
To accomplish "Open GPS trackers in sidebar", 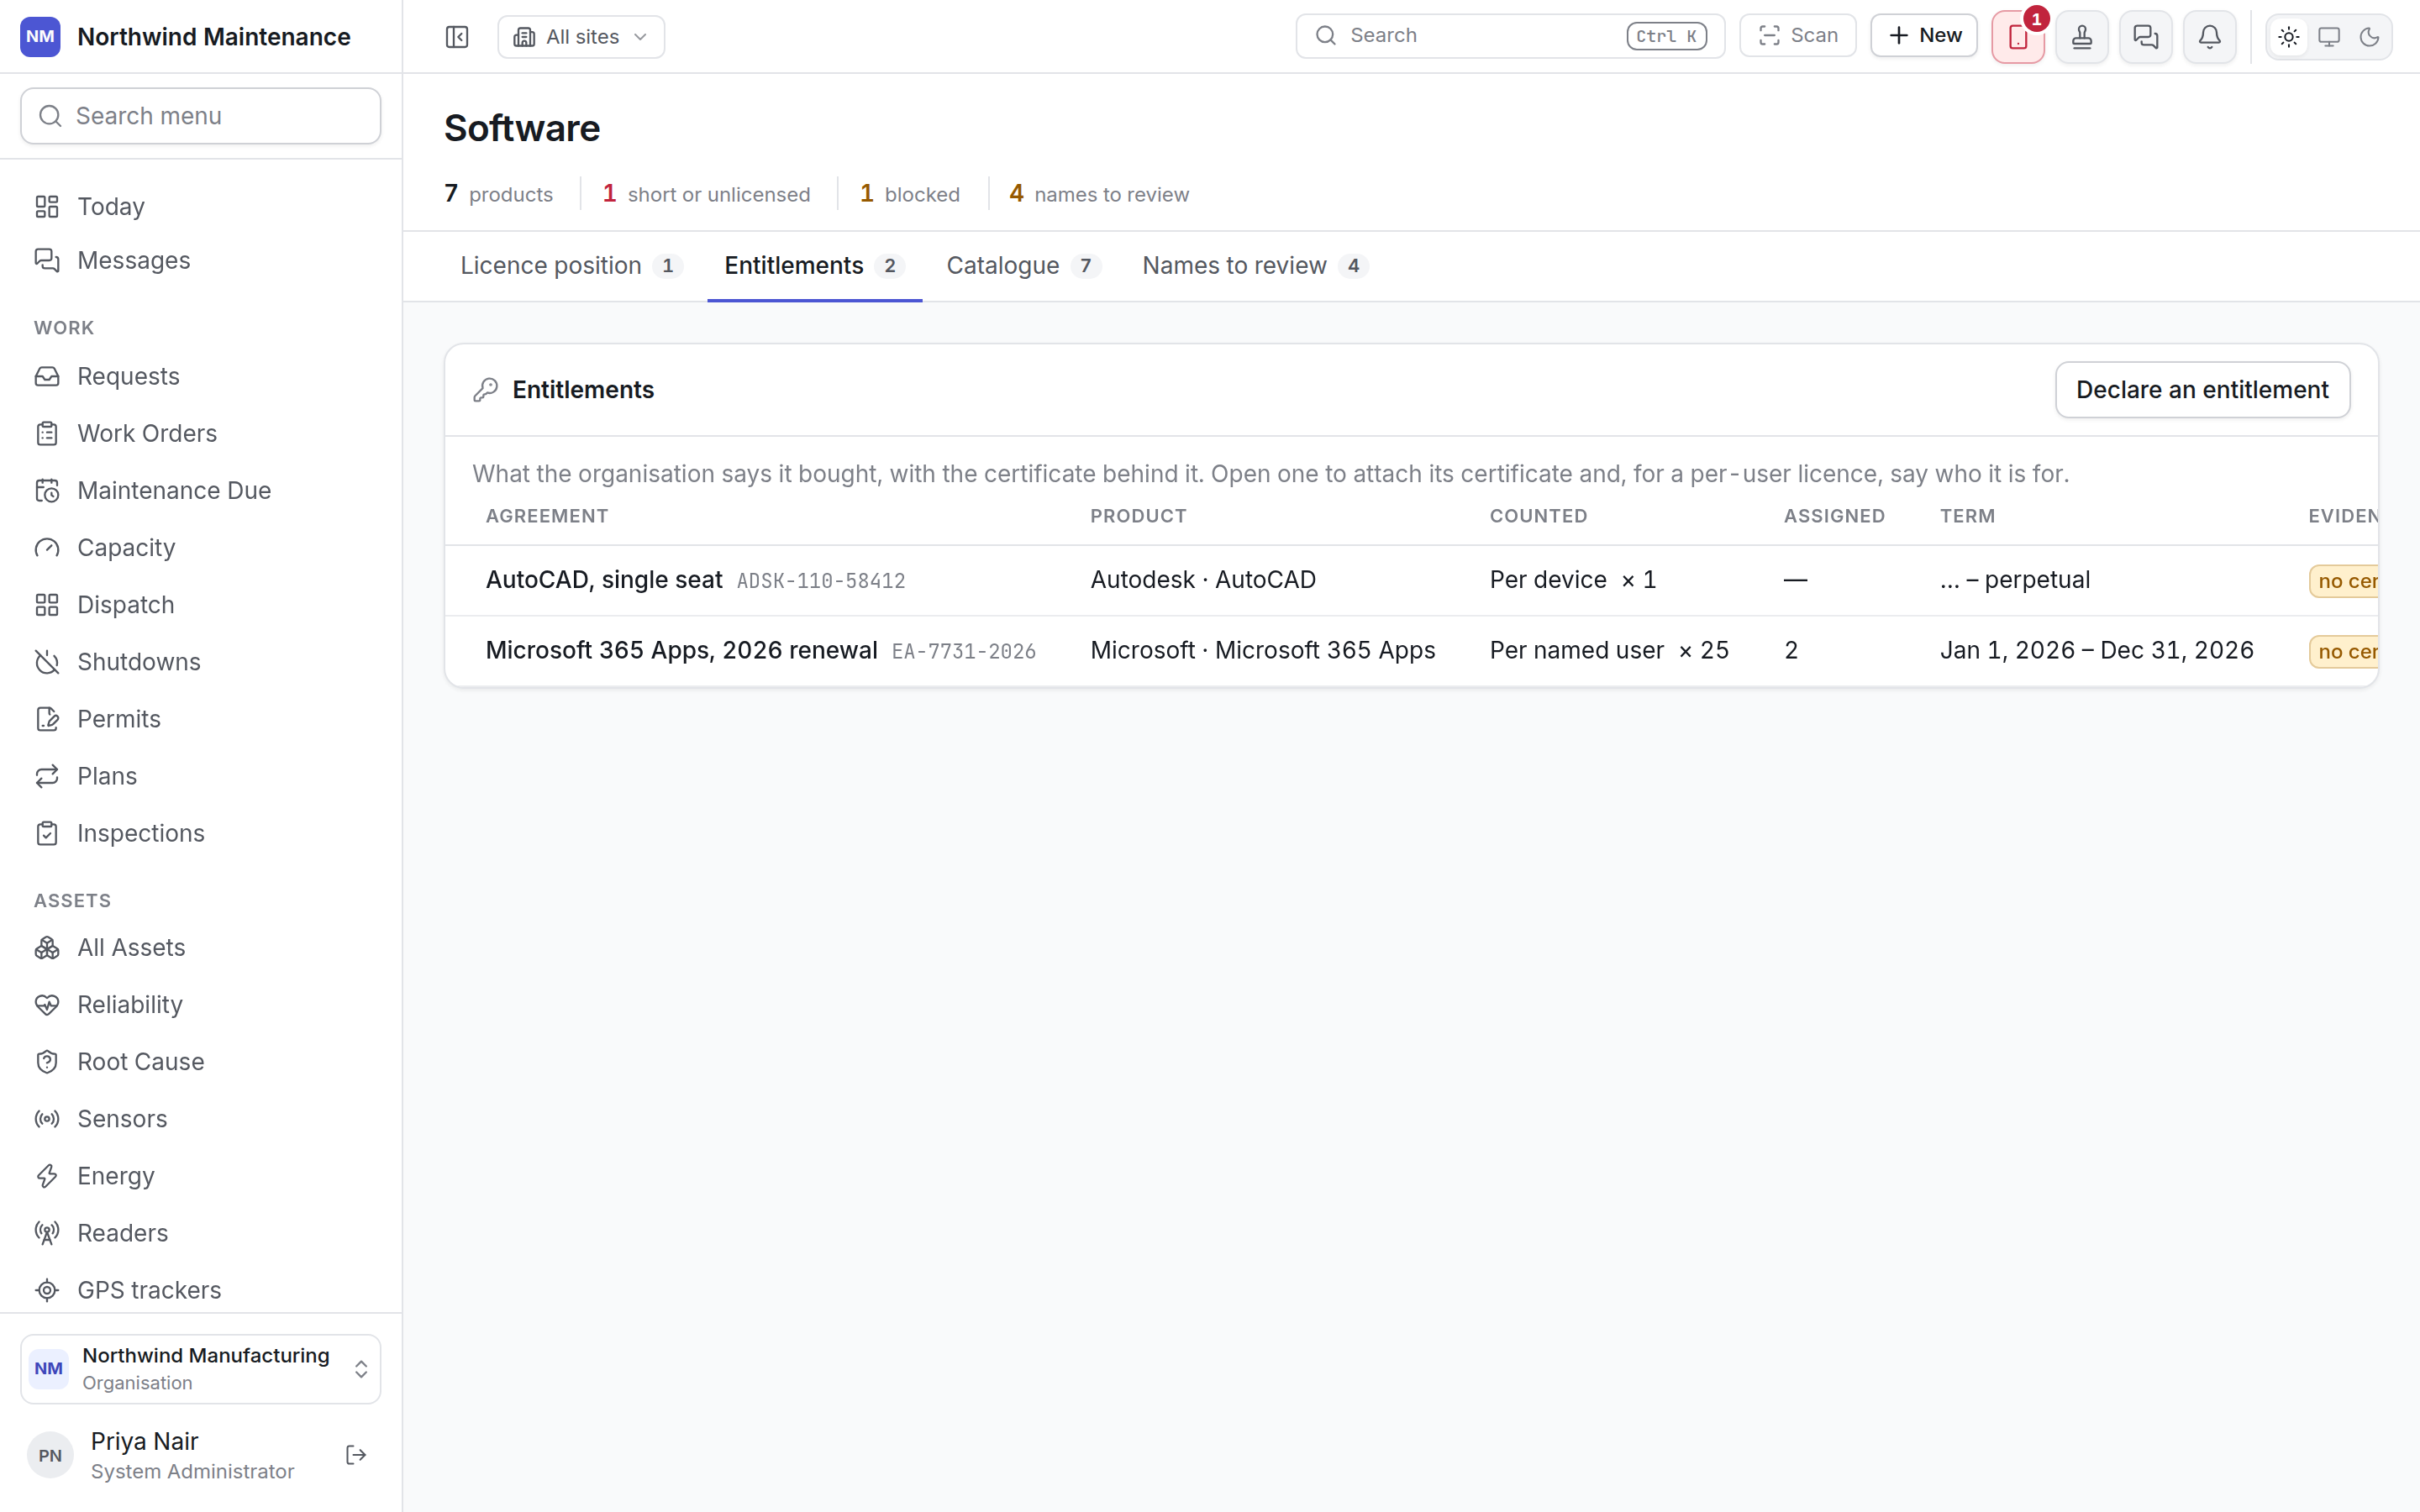I will click(x=201, y=1289).
